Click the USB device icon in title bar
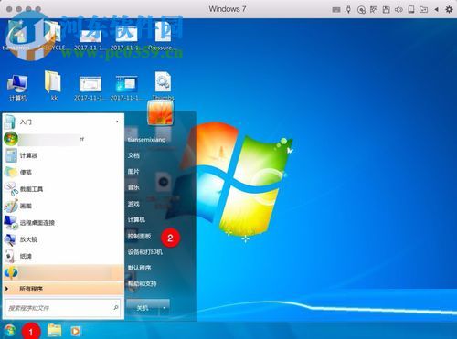 349,10
